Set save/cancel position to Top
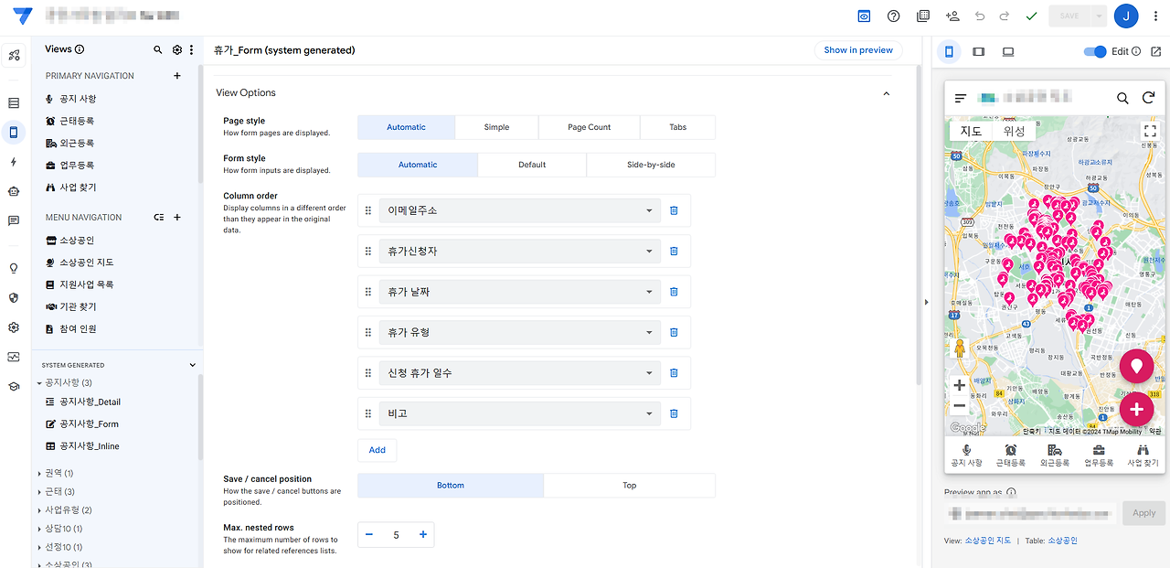This screenshot has width=1170, height=568. tap(630, 486)
